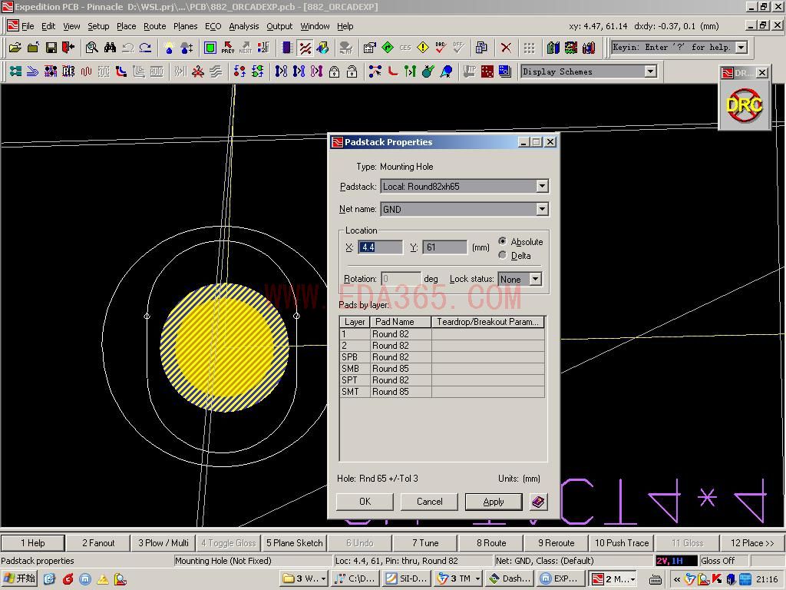Click the Open folder icon in toolbar
This screenshot has width=786, height=590.
pyautogui.click(x=15, y=48)
